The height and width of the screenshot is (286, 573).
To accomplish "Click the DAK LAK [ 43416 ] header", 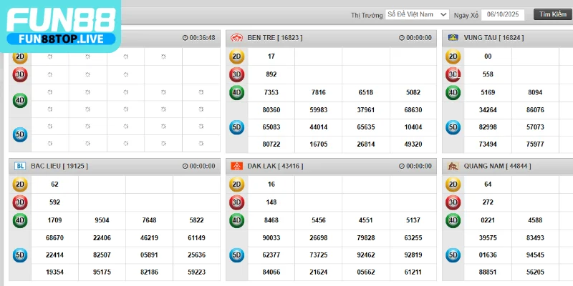I will [275, 166].
